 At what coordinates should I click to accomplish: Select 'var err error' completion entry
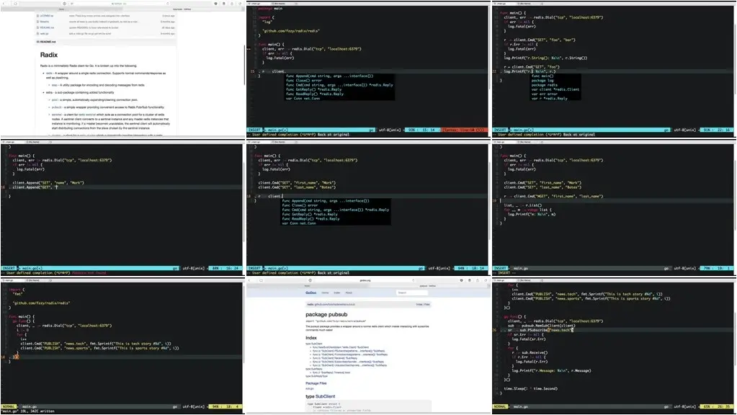(x=545, y=94)
